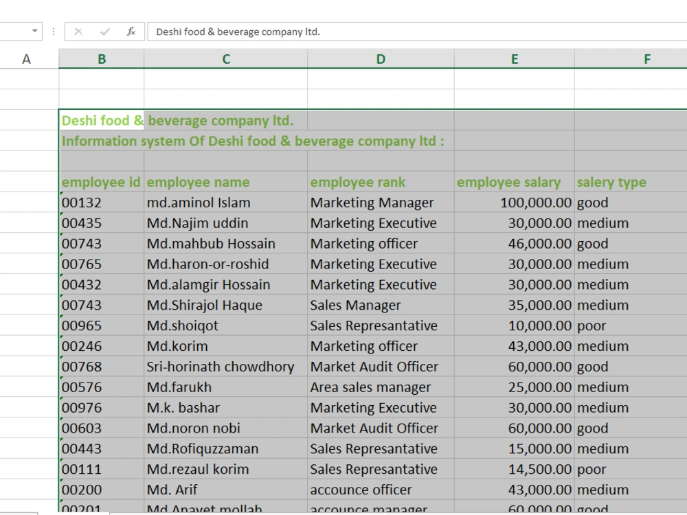Select the 'Md.noron nobi' cell
The image size is (687, 515).
[x=226, y=428]
